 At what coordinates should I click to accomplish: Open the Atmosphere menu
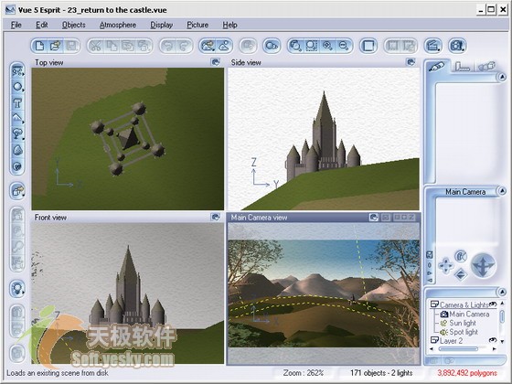(118, 25)
